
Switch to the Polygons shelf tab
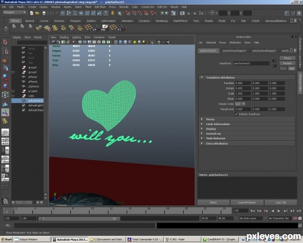pos(75,21)
